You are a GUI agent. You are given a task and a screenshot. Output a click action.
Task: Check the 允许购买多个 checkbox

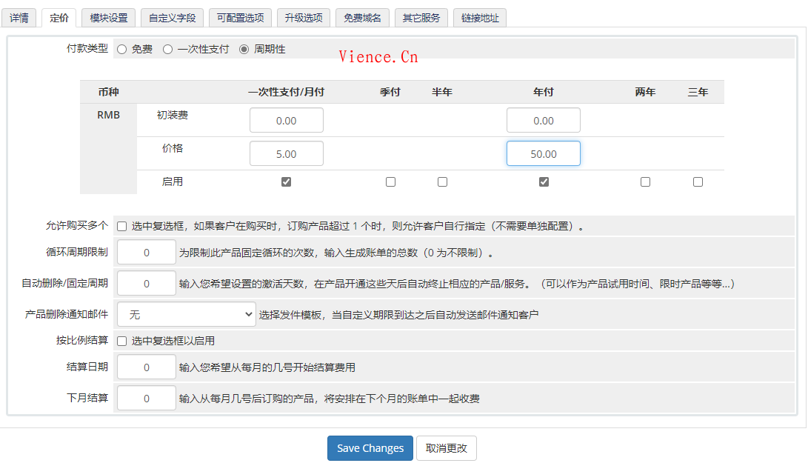pyautogui.click(x=122, y=226)
